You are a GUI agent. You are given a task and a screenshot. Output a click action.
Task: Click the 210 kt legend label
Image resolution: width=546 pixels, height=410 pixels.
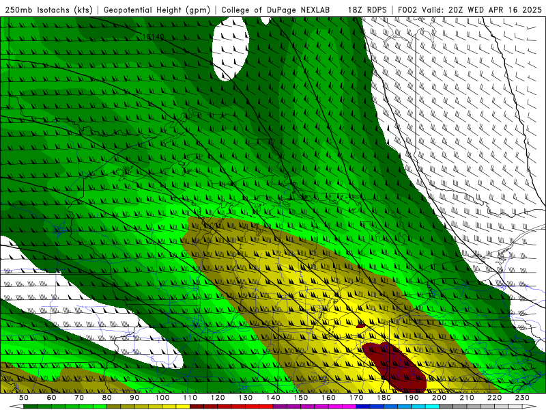tap(467, 398)
